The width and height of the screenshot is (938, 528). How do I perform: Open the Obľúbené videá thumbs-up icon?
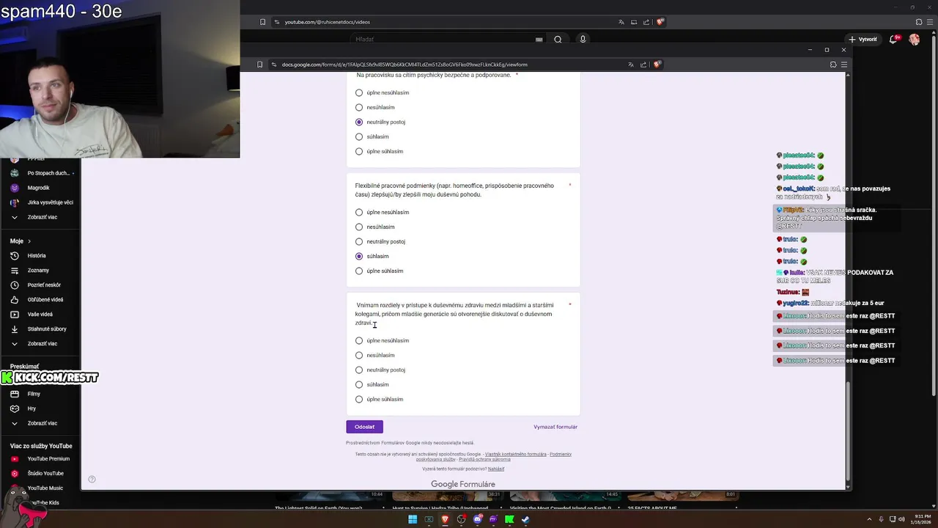[14, 300]
